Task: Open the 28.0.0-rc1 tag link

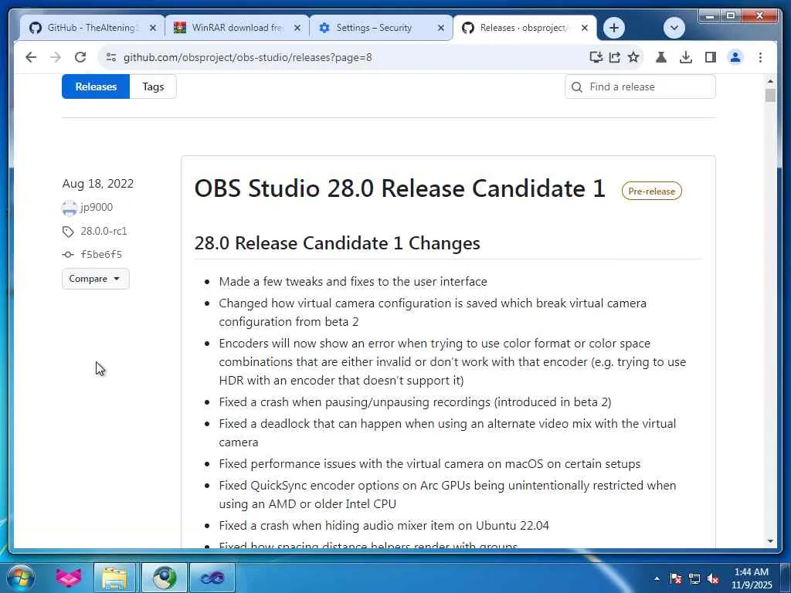Action: 104,232
